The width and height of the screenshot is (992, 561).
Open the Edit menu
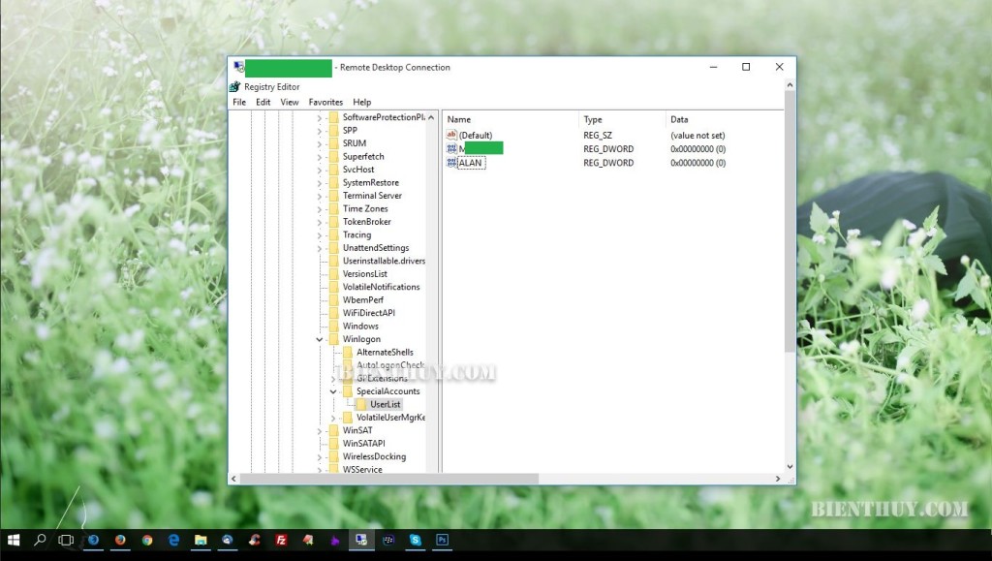click(263, 102)
